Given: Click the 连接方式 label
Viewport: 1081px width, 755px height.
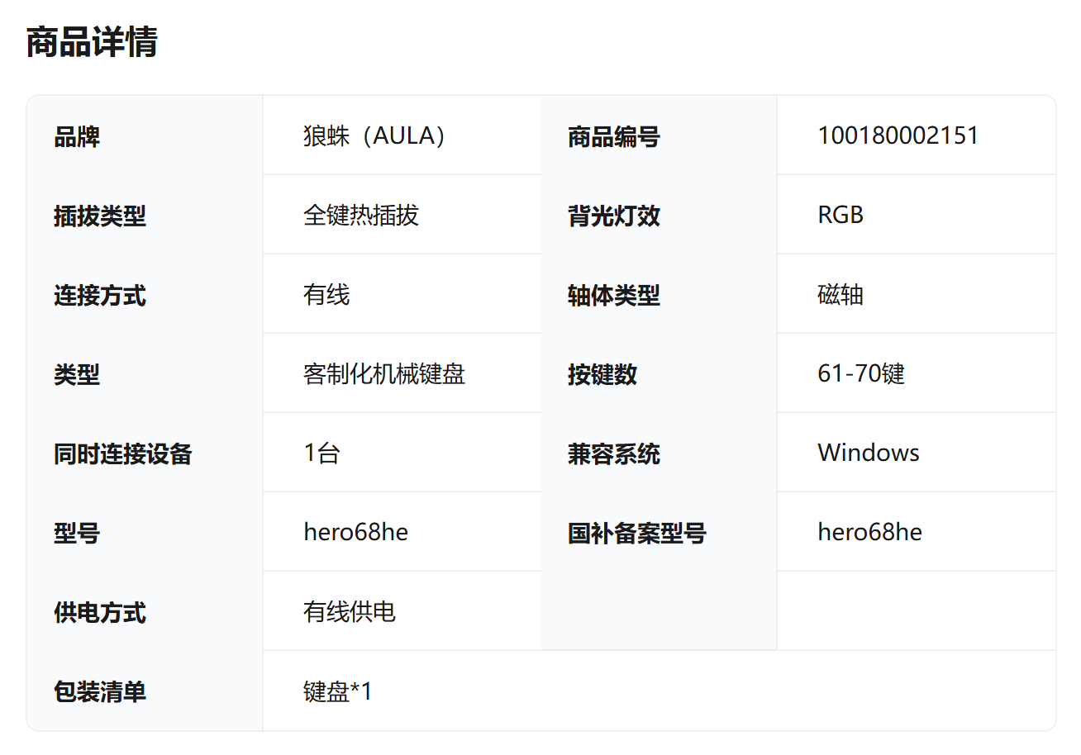Looking at the screenshot, I should pos(100,295).
